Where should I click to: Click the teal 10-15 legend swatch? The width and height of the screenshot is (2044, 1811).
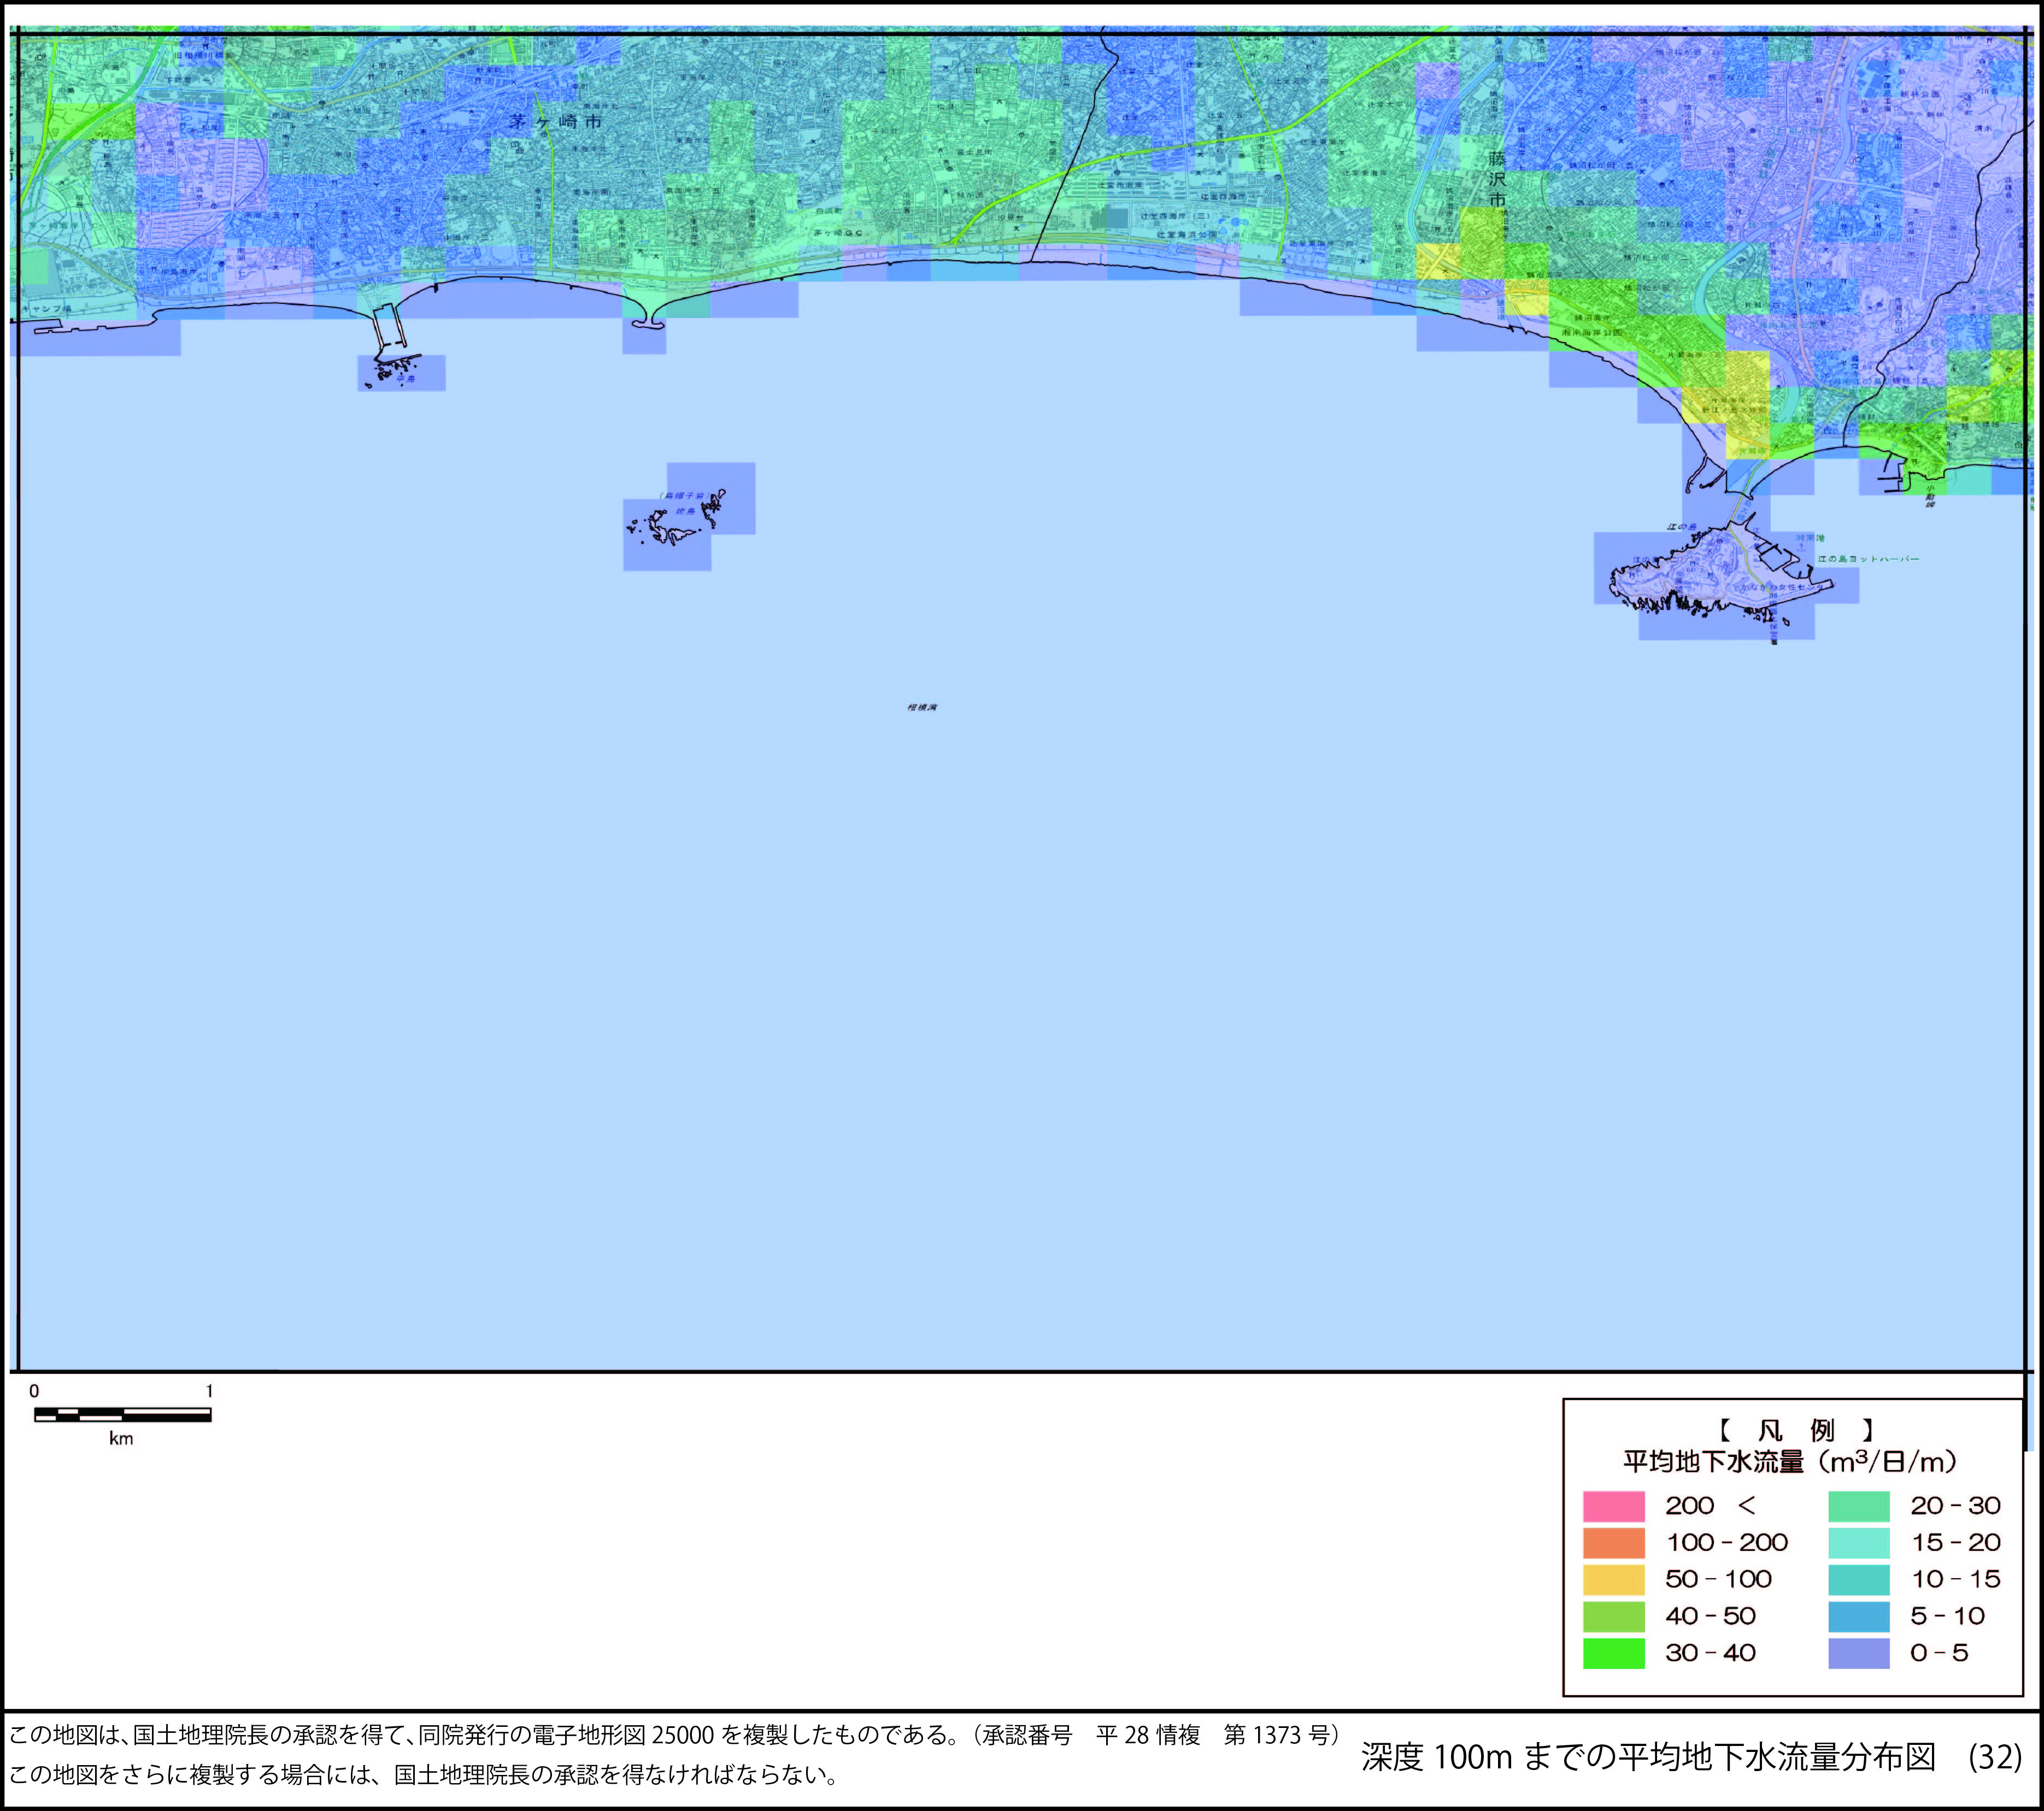pos(1859,1580)
